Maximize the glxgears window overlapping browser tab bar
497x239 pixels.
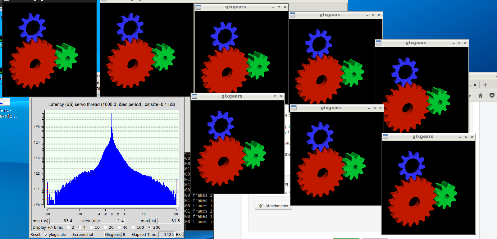click(459, 43)
